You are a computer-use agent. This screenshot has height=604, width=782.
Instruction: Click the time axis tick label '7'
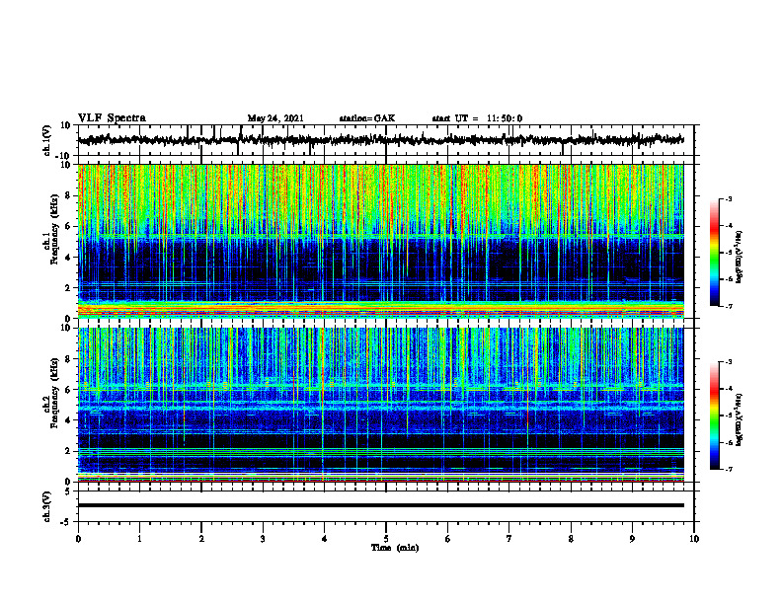tap(509, 539)
